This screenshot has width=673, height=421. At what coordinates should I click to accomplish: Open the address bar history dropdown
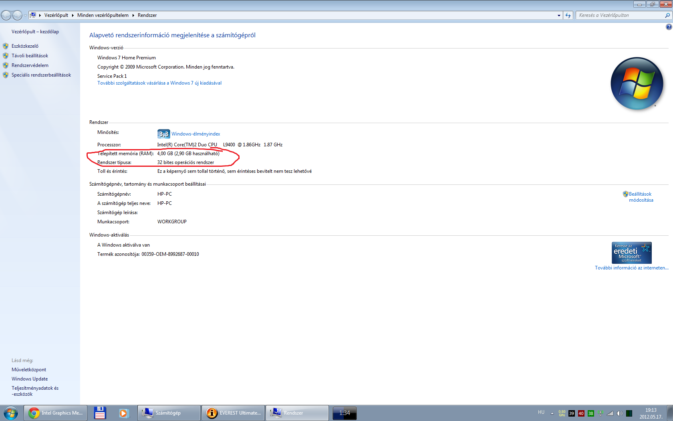(x=559, y=15)
